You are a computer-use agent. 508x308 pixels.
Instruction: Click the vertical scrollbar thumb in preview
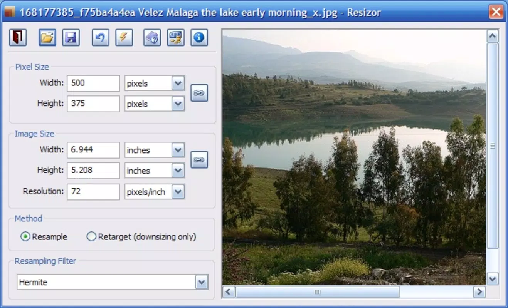[x=493, y=146]
